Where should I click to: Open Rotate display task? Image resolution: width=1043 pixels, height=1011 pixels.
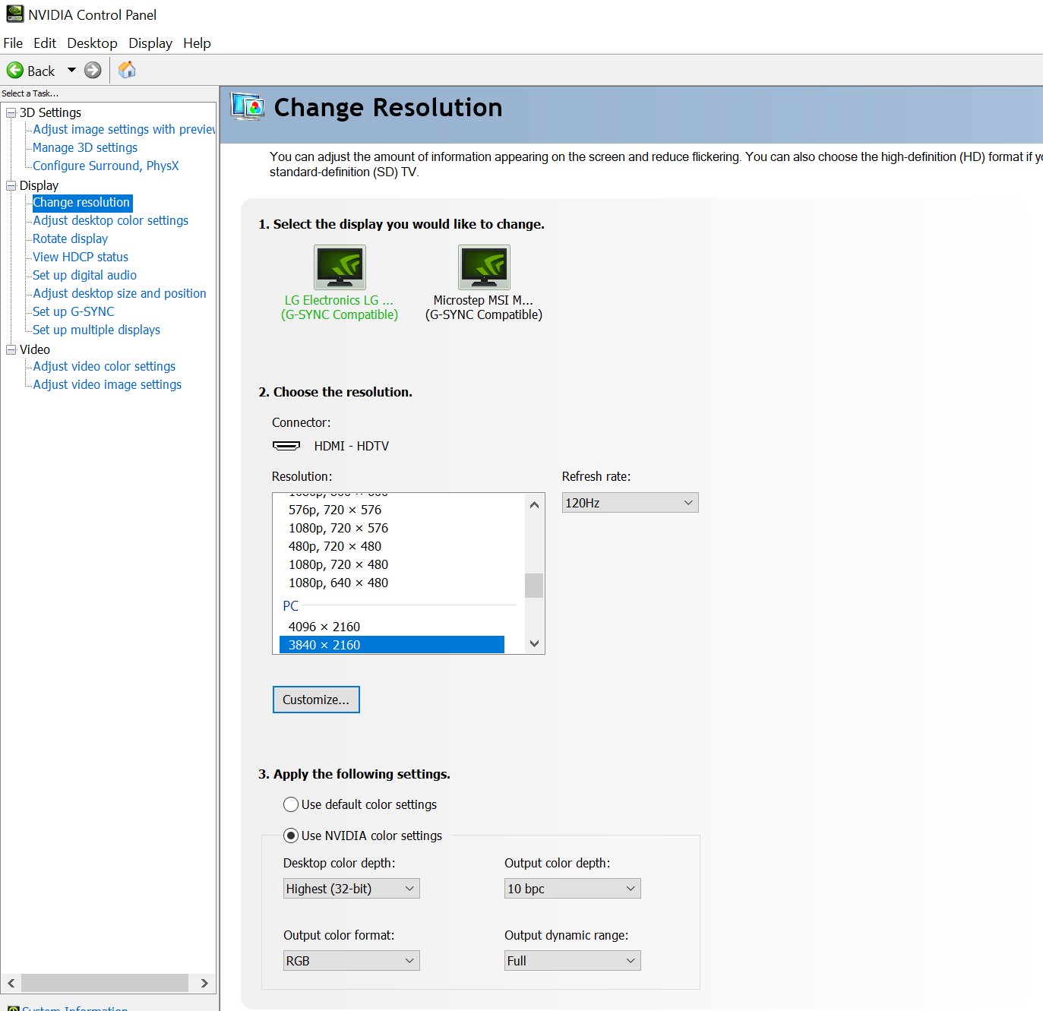pos(70,239)
